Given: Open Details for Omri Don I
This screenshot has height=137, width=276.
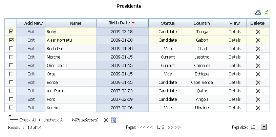Looking at the screenshot, I should pyautogui.click(x=234, y=66).
